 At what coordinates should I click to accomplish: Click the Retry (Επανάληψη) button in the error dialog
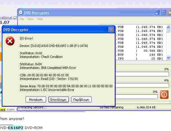[58, 100]
